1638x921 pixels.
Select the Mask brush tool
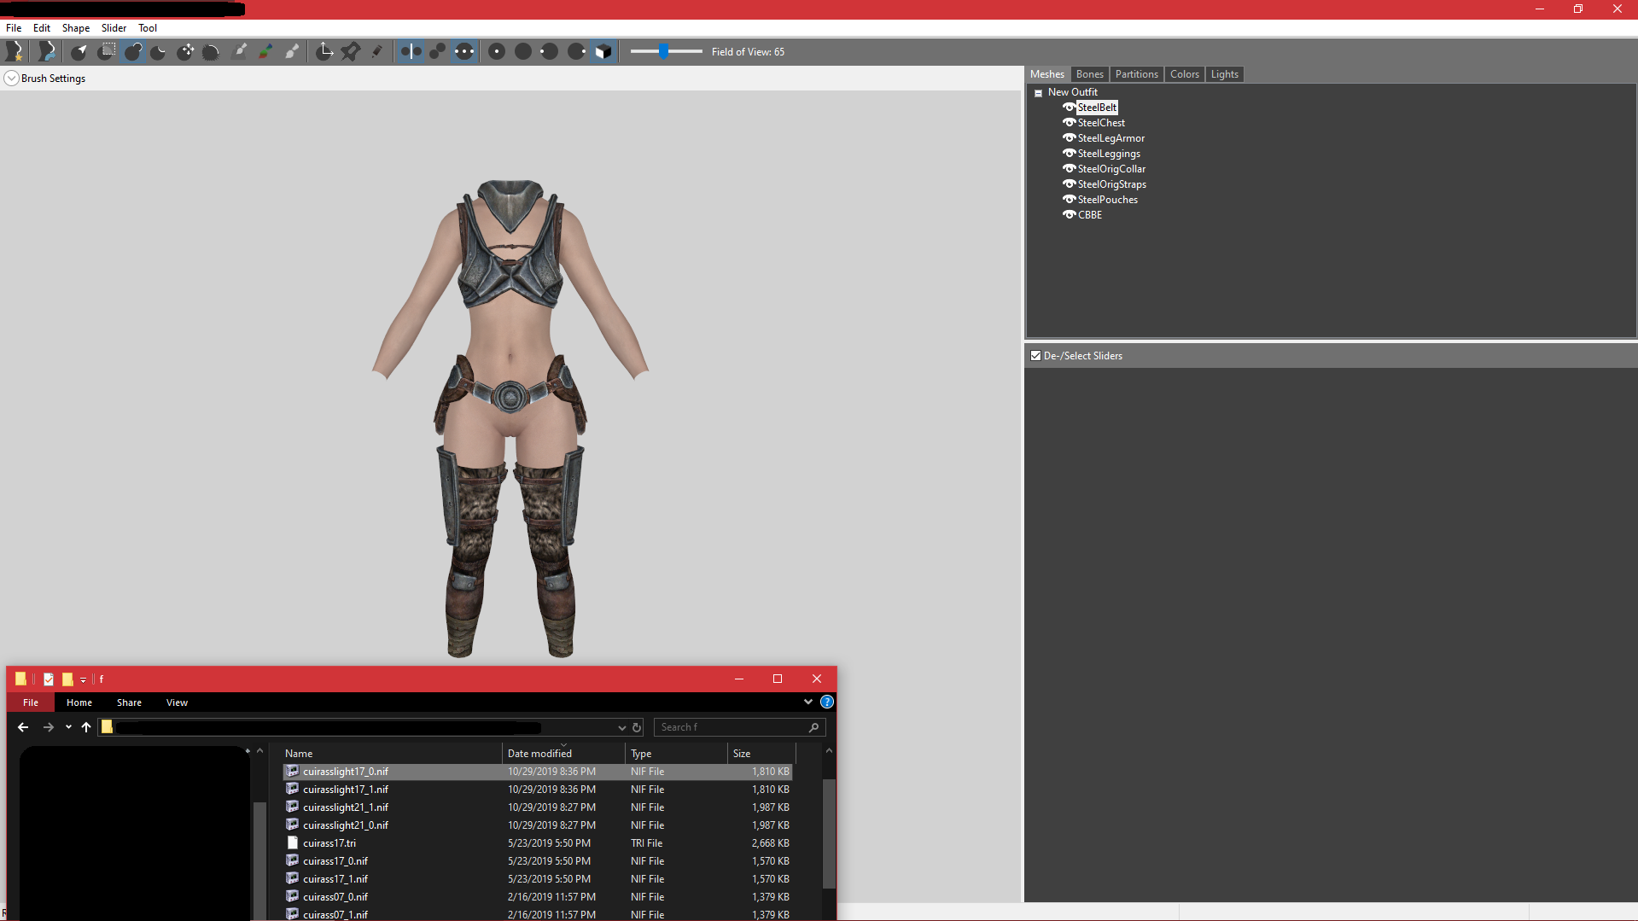(x=106, y=52)
